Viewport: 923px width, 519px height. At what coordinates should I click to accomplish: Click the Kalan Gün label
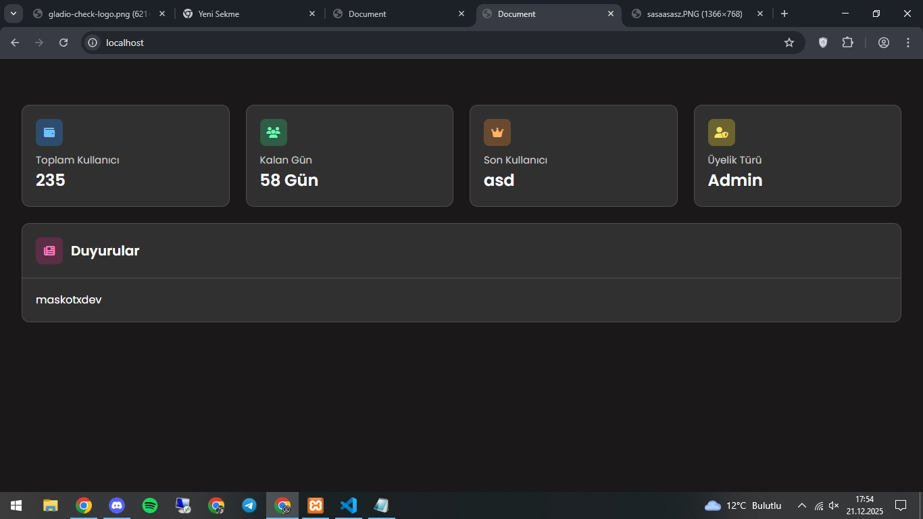(x=286, y=160)
